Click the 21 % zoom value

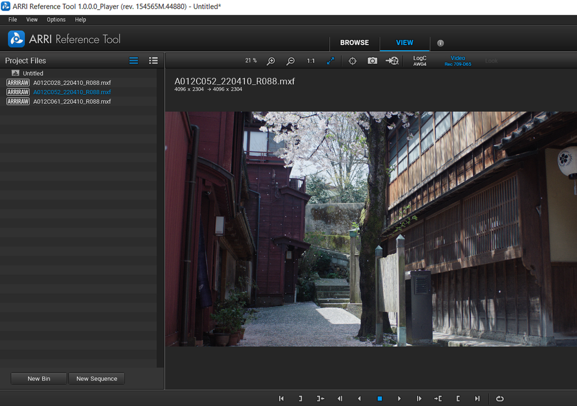click(251, 61)
